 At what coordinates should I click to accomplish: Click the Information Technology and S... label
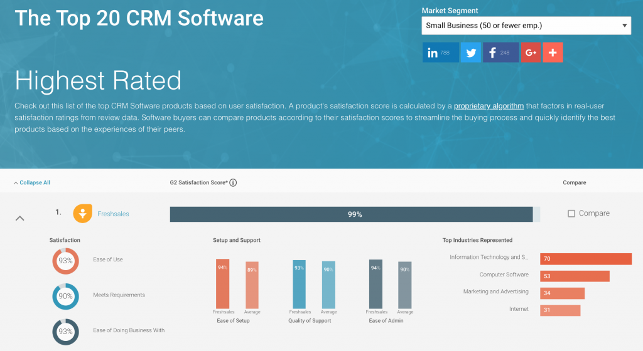489,257
